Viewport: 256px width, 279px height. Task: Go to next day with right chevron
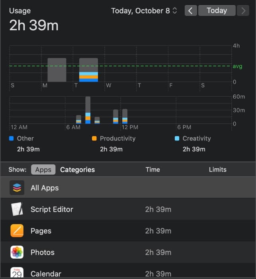[x=243, y=11]
